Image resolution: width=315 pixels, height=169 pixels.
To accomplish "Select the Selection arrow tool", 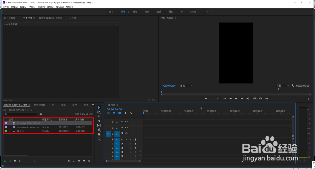I will click(x=99, y=108).
